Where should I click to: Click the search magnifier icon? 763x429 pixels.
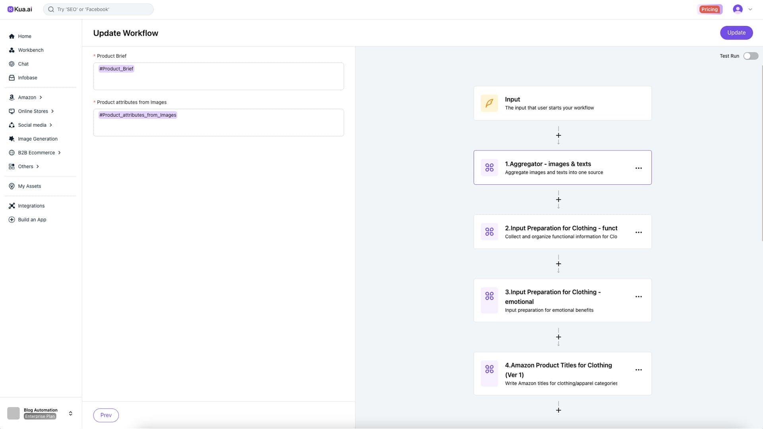click(51, 9)
